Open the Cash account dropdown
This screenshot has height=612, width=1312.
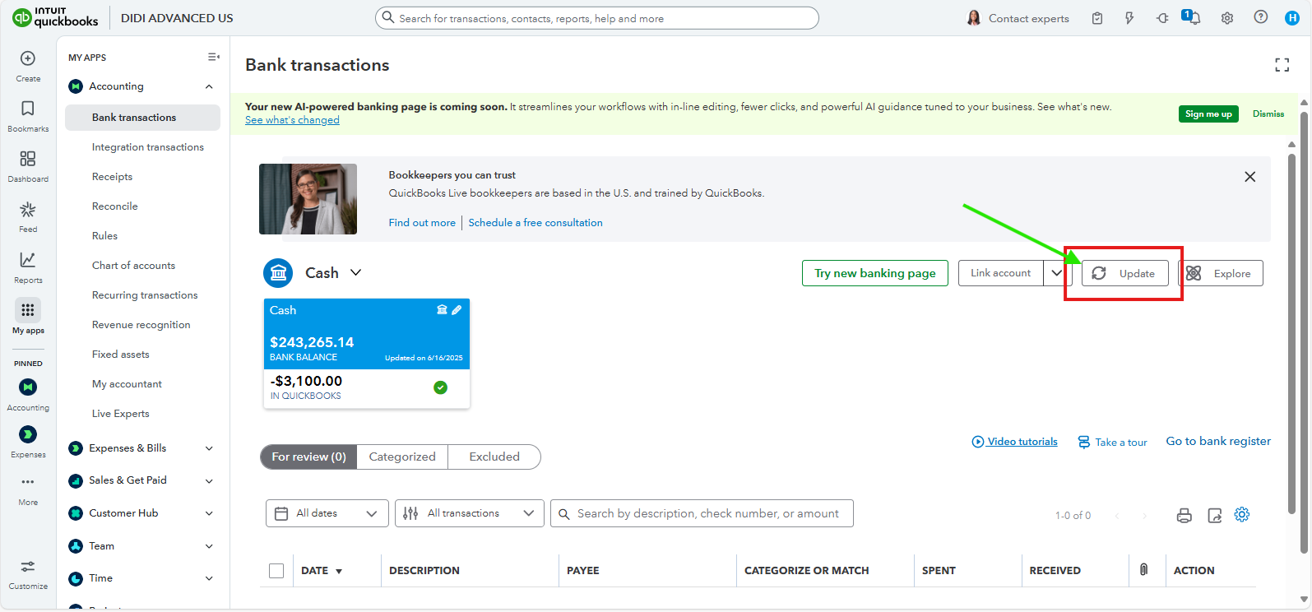[355, 272]
